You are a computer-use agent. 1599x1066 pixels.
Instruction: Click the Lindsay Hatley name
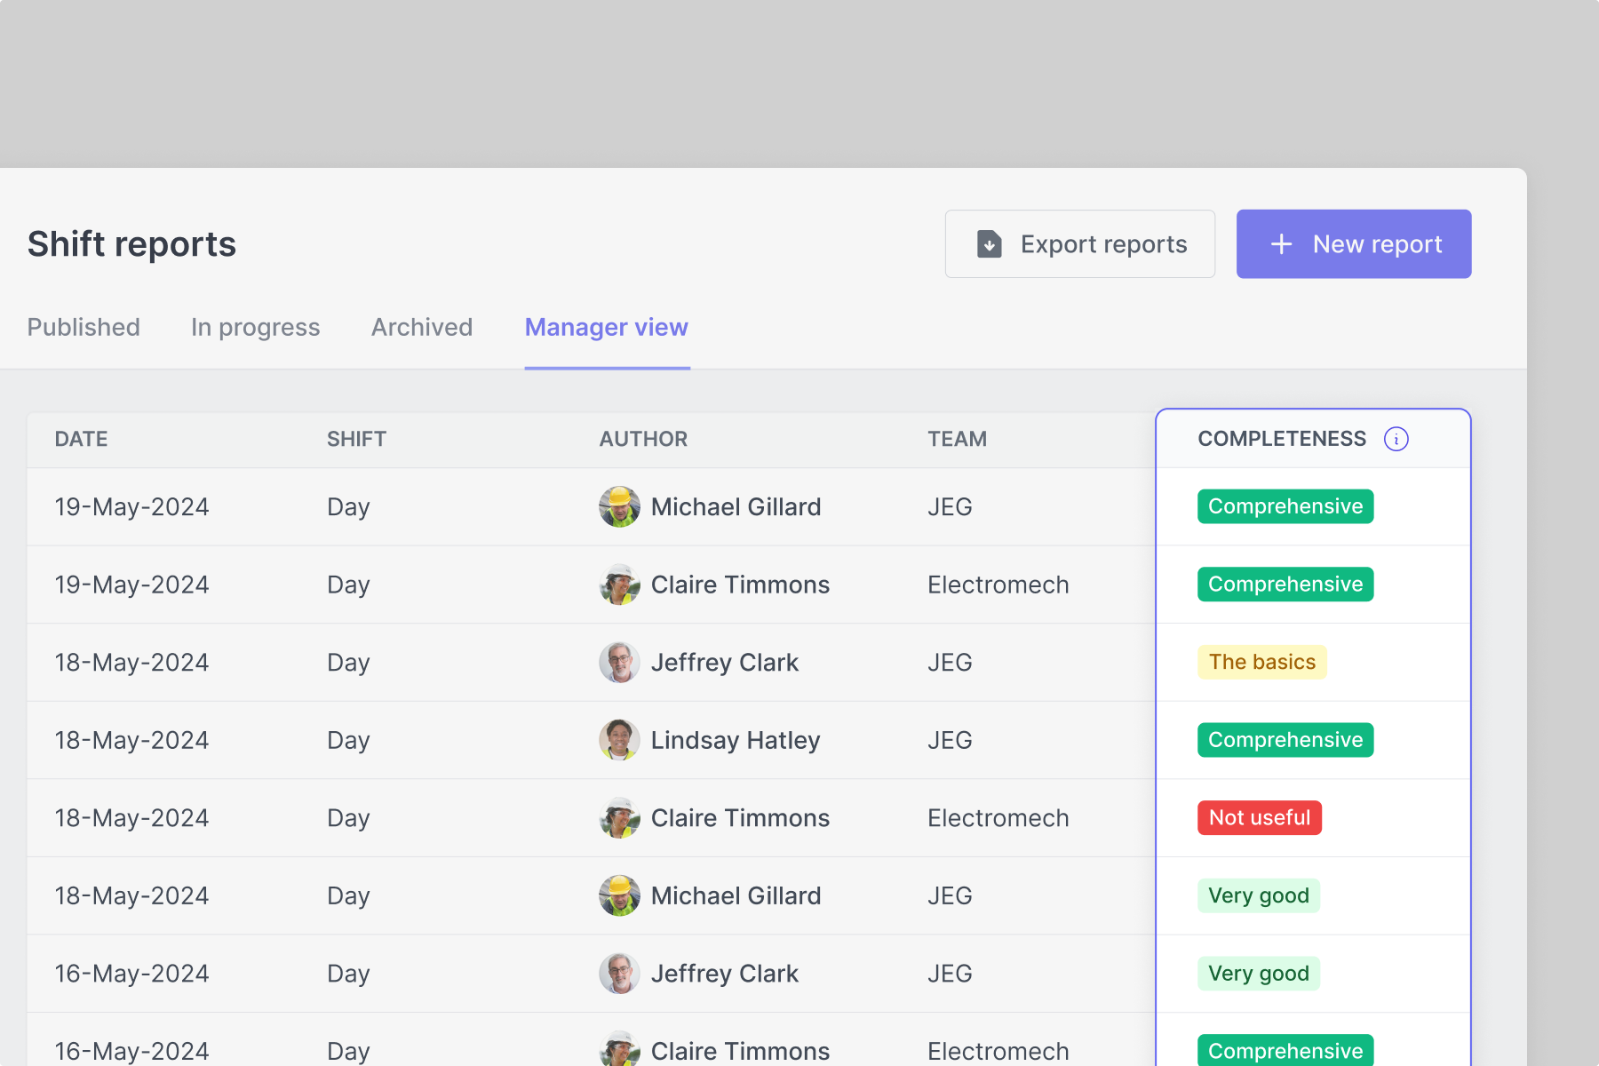pyautogui.click(x=736, y=740)
